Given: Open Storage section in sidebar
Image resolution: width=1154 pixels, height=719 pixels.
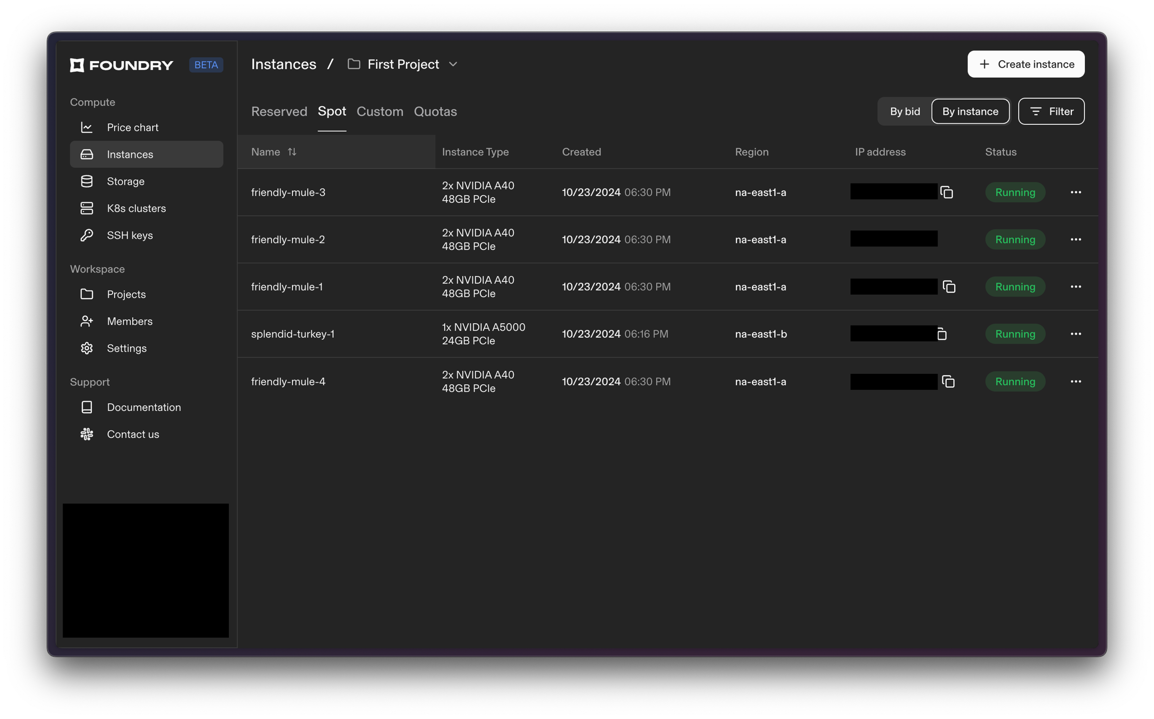Looking at the screenshot, I should (x=125, y=181).
